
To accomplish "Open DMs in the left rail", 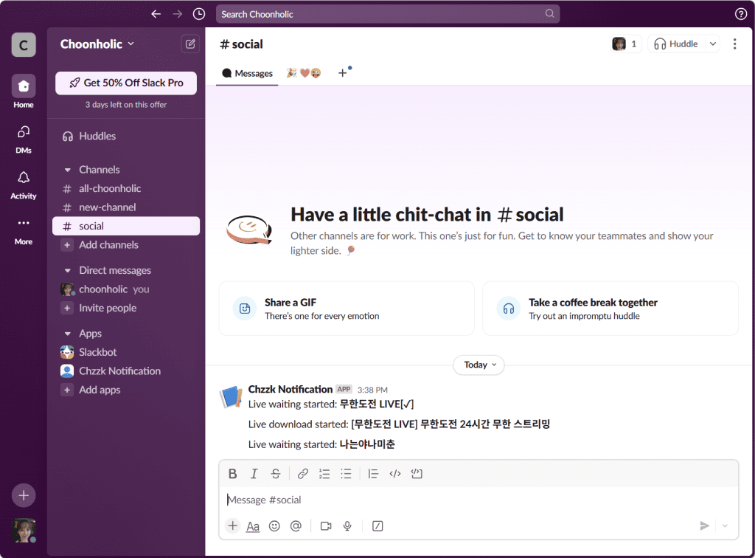I will tap(24, 139).
